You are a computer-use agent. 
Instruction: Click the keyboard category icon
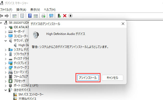click(x=10, y=32)
